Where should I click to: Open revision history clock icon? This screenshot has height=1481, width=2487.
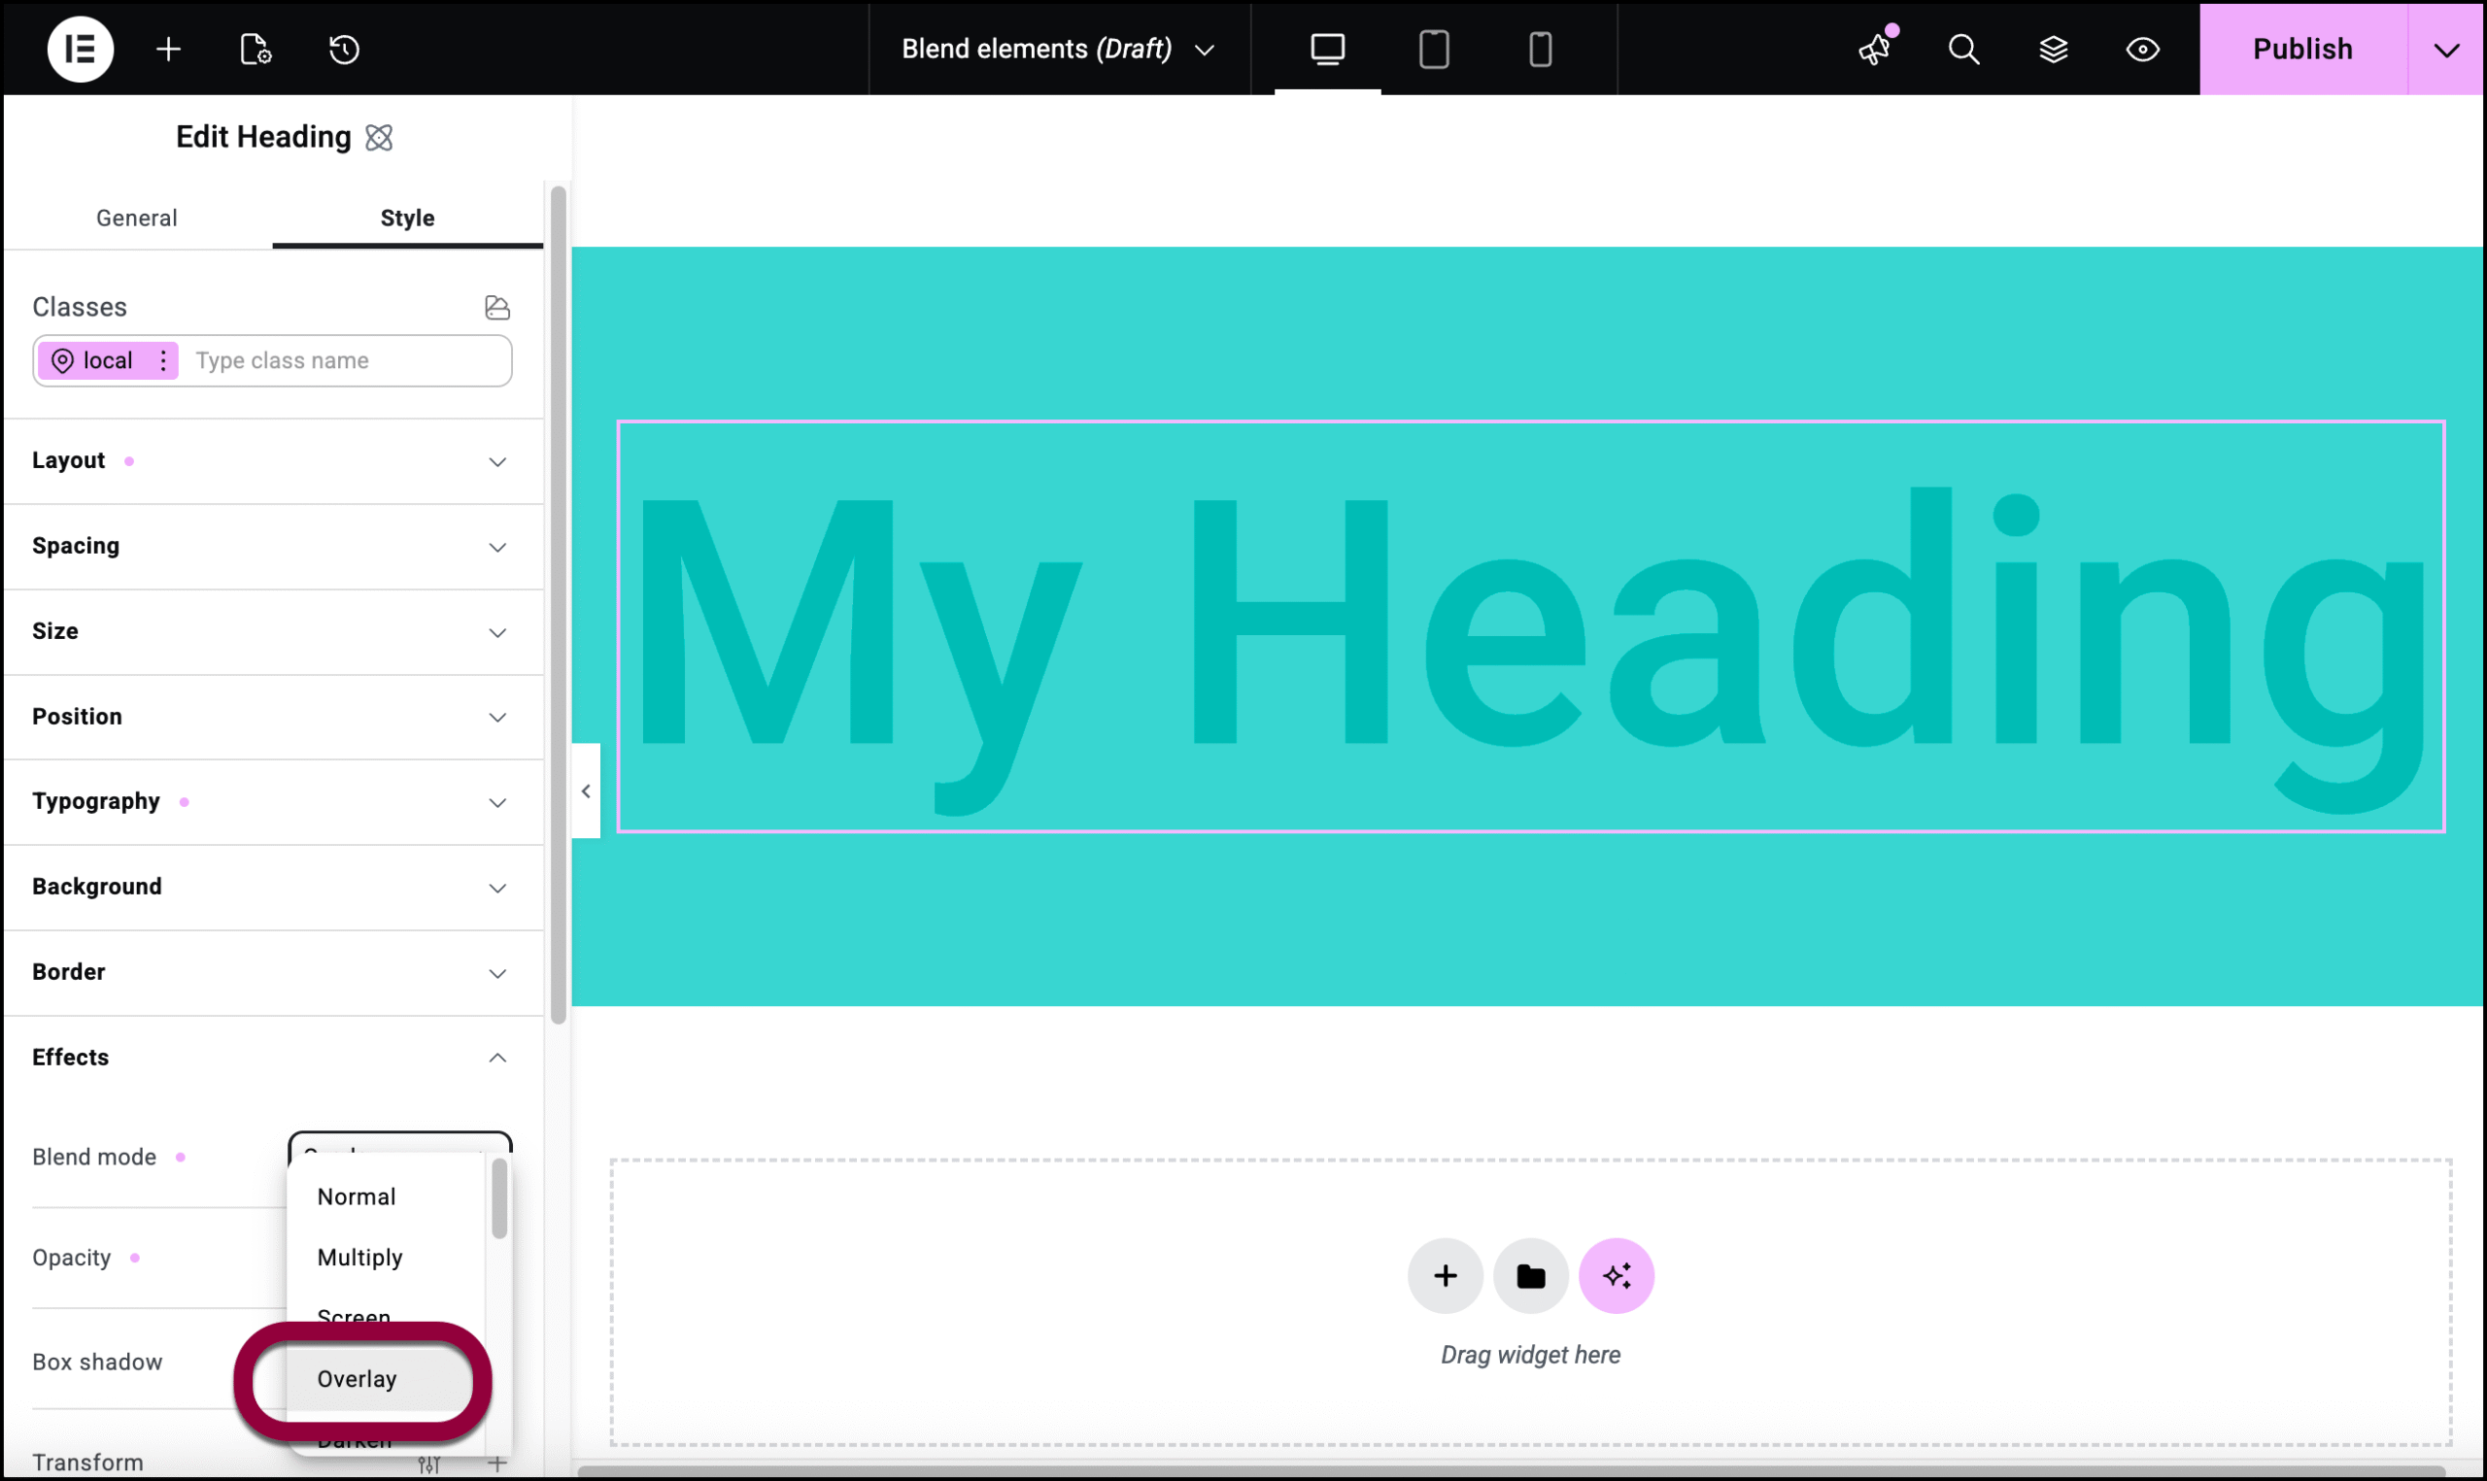[x=343, y=49]
